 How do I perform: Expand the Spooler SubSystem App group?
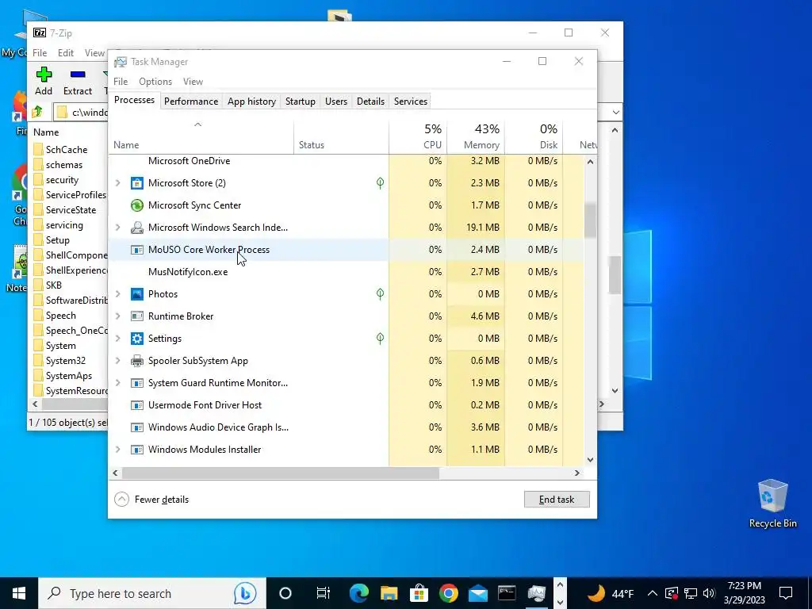coord(118,361)
